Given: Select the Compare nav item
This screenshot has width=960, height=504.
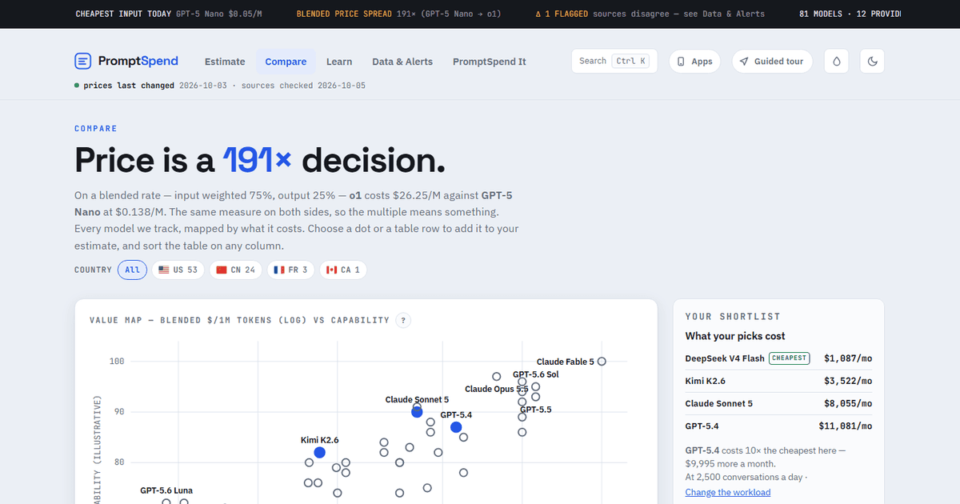Looking at the screenshot, I should (286, 62).
